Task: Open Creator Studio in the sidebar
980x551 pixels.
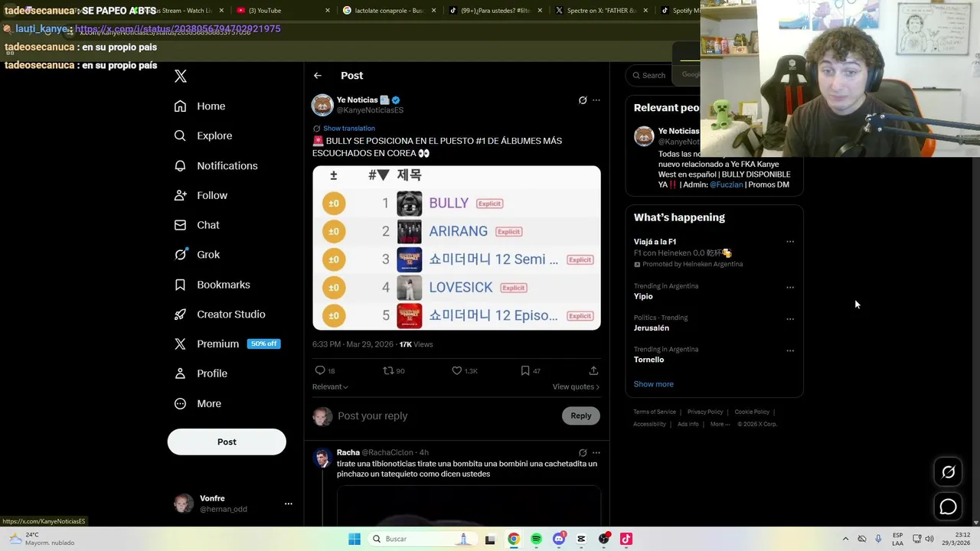Action: click(220, 315)
